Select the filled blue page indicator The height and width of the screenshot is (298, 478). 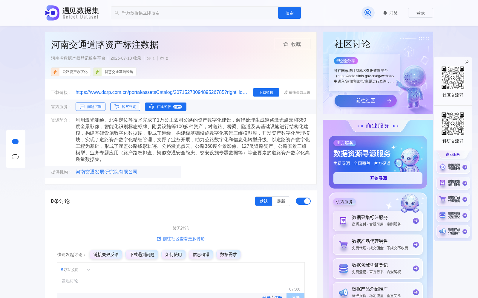15,142
